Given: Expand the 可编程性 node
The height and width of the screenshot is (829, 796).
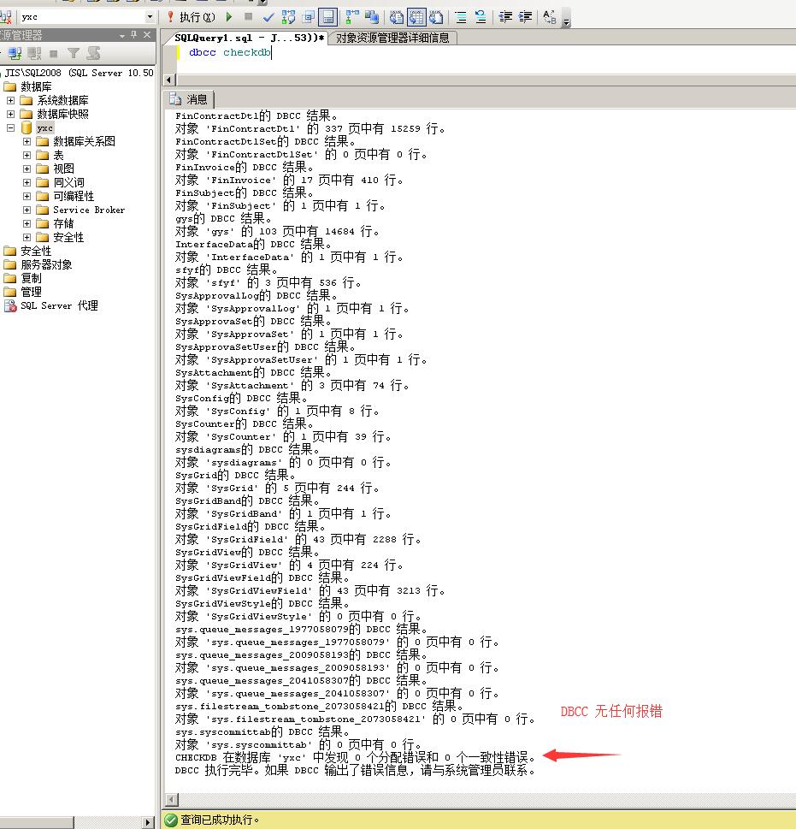Looking at the screenshot, I should coord(27,196).
